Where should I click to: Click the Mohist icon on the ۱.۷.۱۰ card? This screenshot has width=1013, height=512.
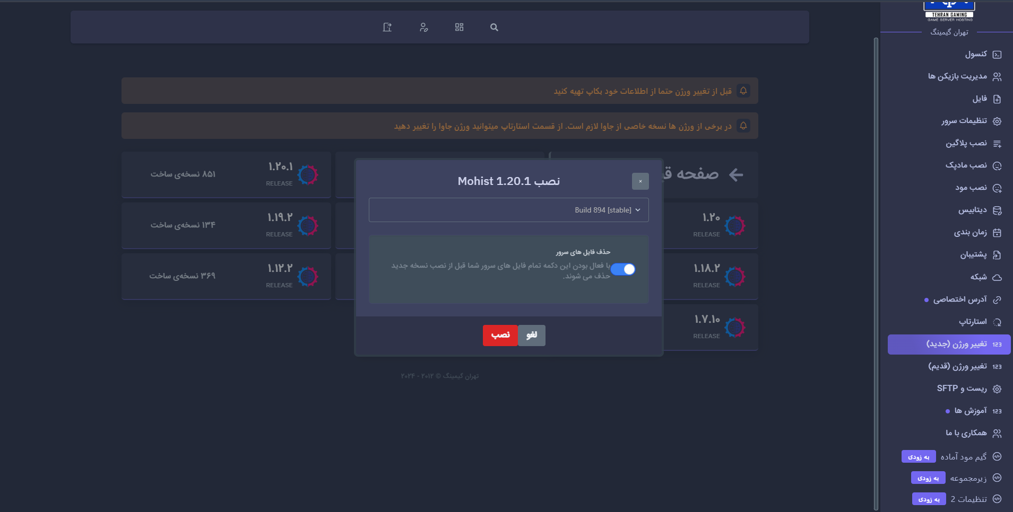[735, 328]
